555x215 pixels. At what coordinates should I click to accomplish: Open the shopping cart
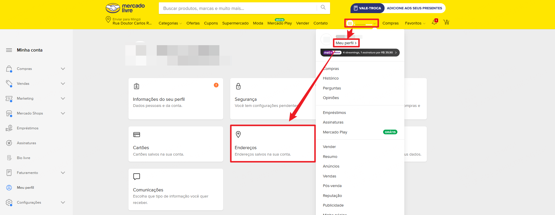tap(446, 22)
